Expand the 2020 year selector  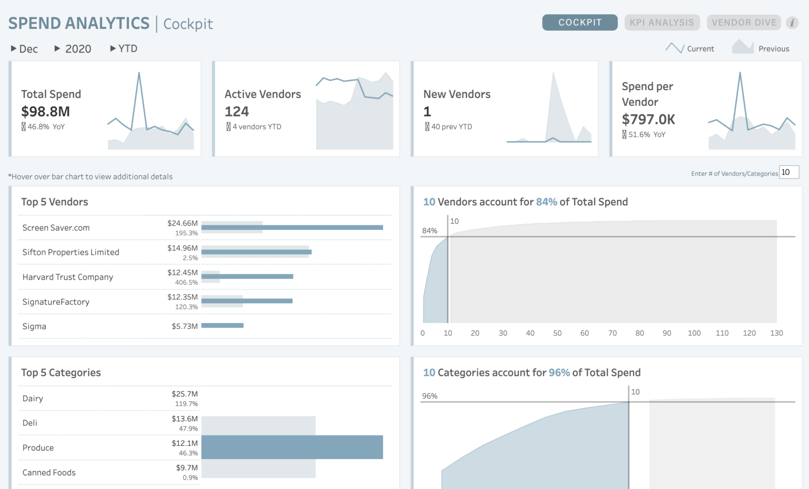(73, 48)
